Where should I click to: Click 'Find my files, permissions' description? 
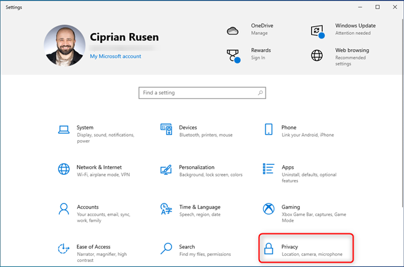click(x=205, y=254)
